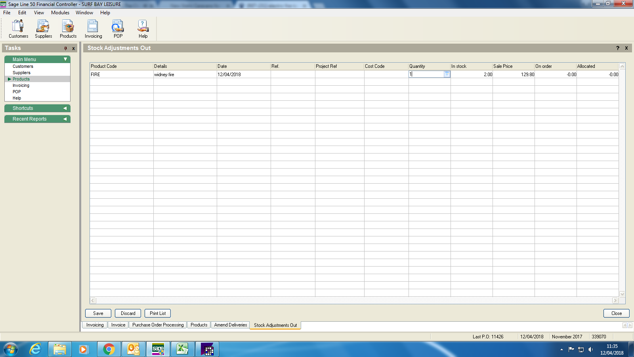This screenshot has width=634, height=357.
Task: Click the Ref. cell for FIRE row
Action: (x=292, y=75)
